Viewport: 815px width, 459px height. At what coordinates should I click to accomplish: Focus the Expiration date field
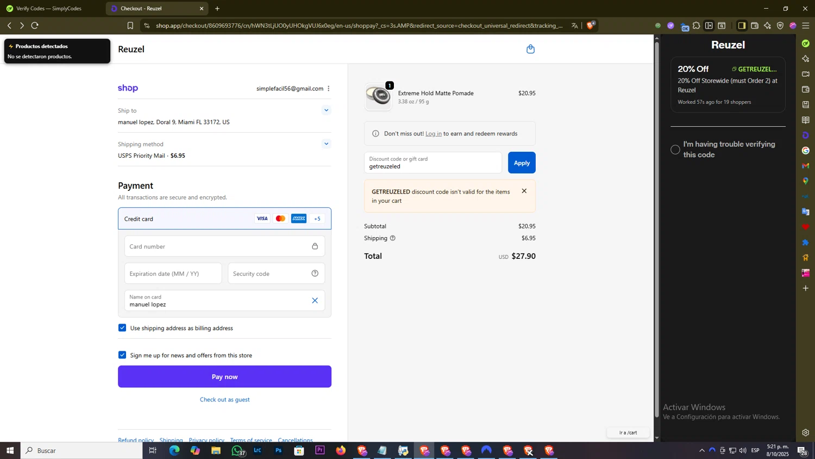[x=173, y=274]
